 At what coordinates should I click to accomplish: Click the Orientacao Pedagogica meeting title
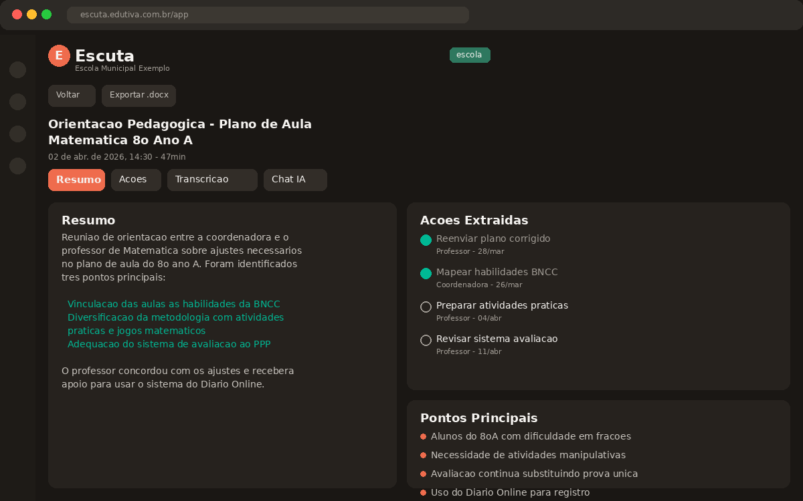180,132
